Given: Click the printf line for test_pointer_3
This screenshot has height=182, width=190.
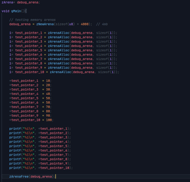Looking at the screenshot, I should click(x=40, y=137).
